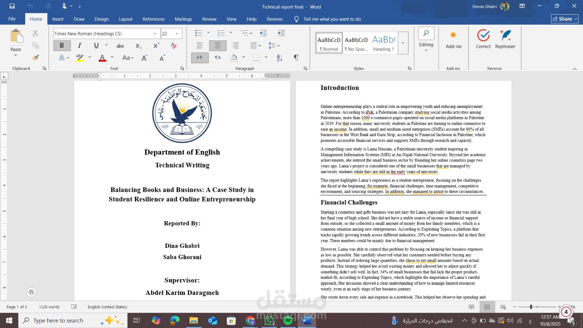Screen dimensions: 583x328
Task: Toggle Italic formatting
Action: (79, 46)
